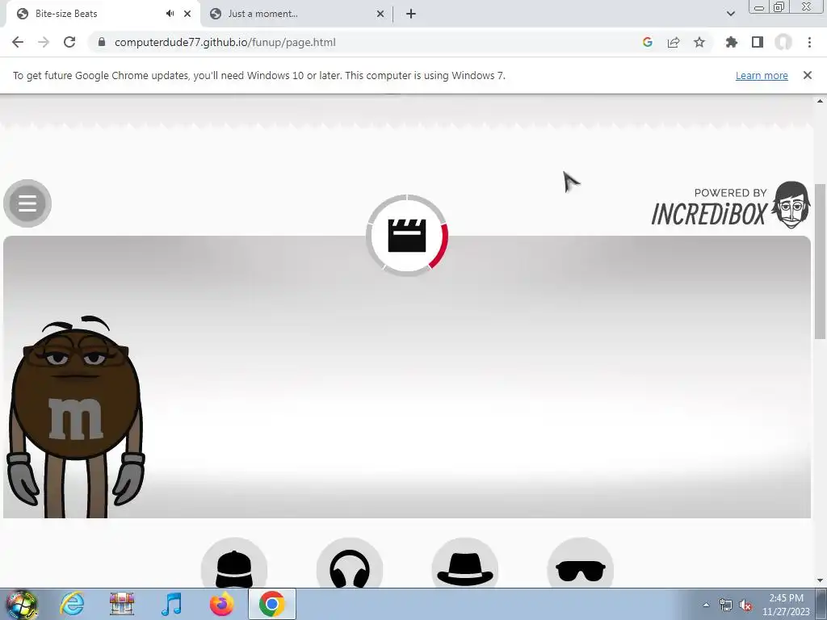This screenshot has width=827, height=620.
Task: Click the clapperboard recording button
Action: pos(407,236)
